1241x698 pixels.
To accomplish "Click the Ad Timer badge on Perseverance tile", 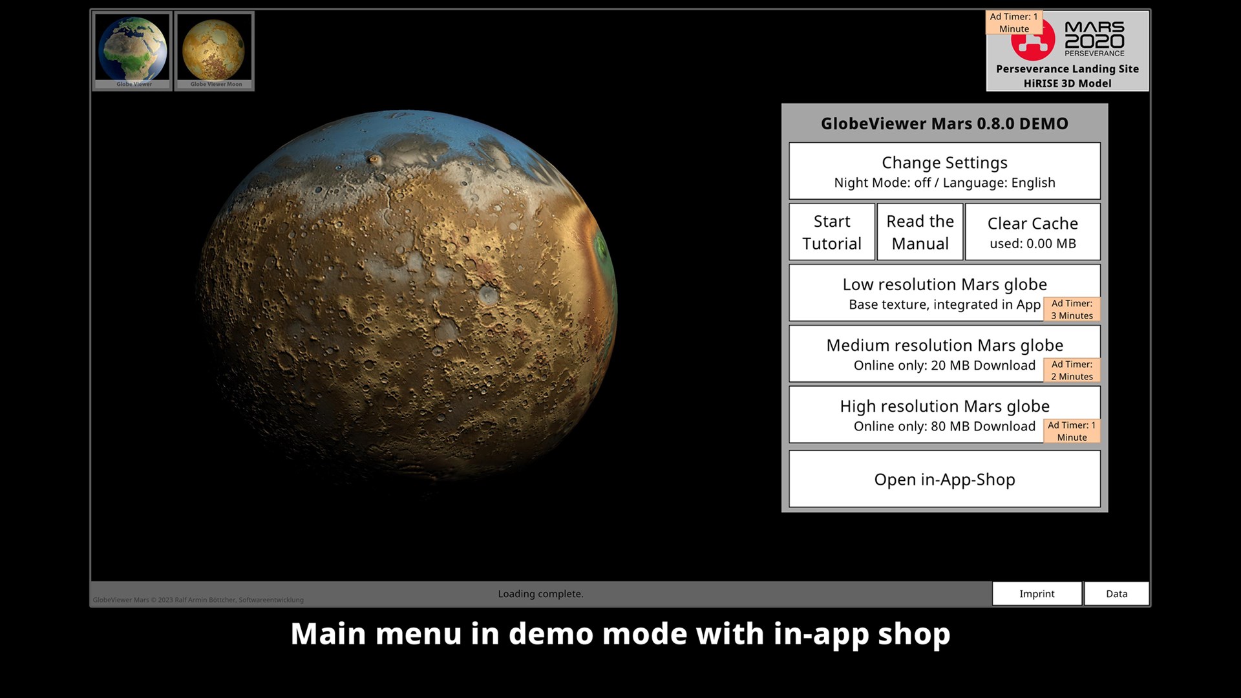I will pyautogui.click(x=1013, y=23).
